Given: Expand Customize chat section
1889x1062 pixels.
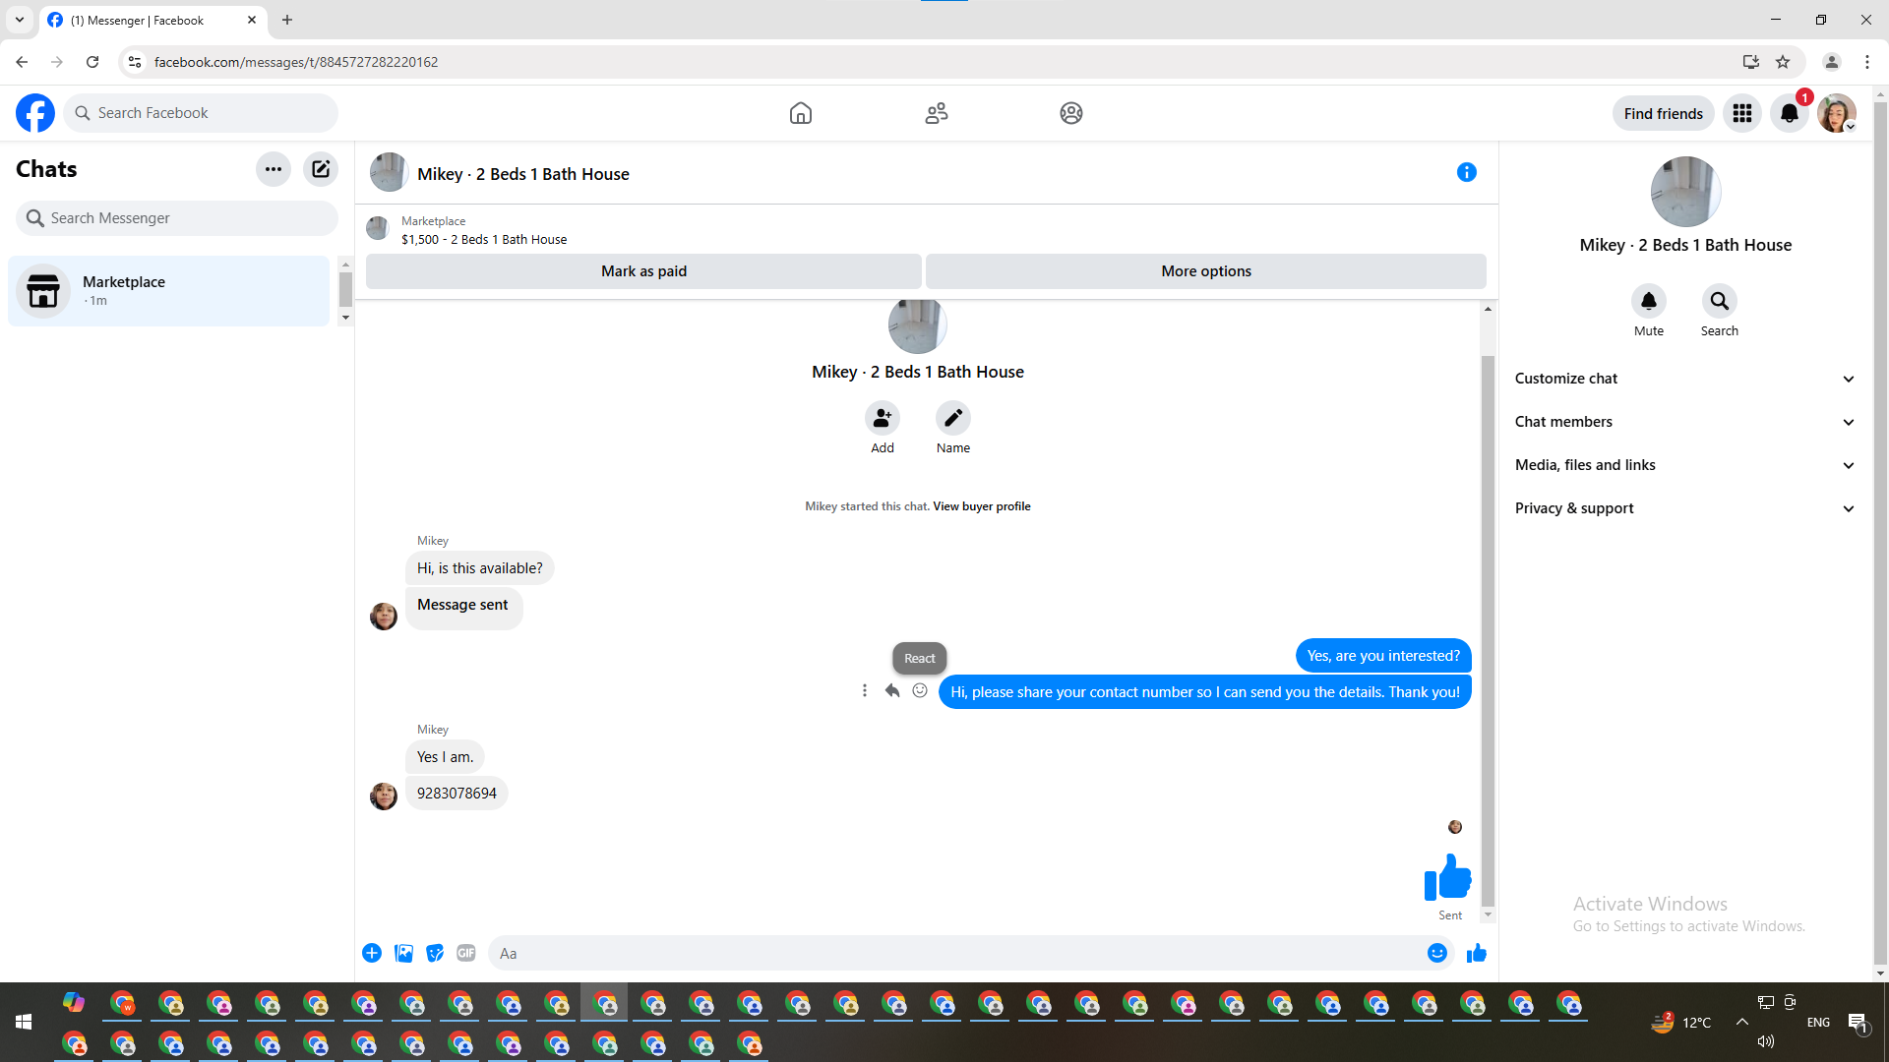Looking at the screenshot, I should pyautogui.click(x=1685, y=379).
